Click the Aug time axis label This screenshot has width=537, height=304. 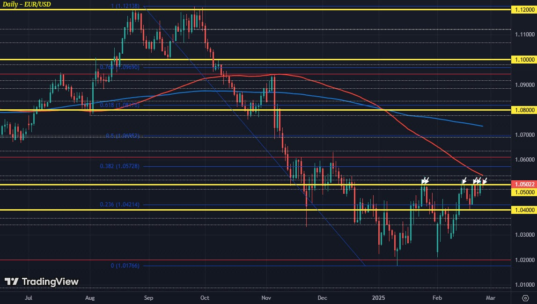coord(90,298)
